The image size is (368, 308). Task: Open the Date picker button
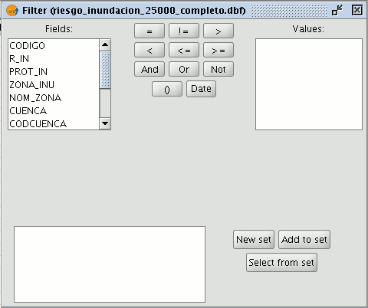pyautogui.click(x=201, y=89)
